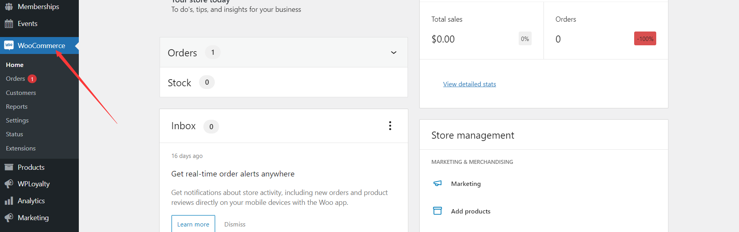Click the 16 days ago timestamp
The height and width of the screenshot is (232, 739).
pos(187,156)
